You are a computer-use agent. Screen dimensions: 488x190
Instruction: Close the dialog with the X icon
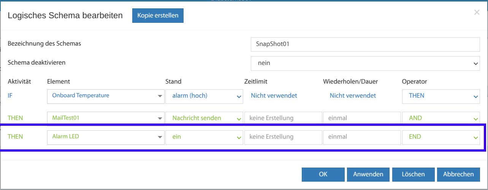(477, 13)
